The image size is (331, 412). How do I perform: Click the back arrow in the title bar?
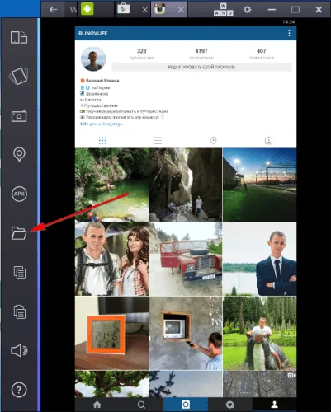pyautogui.click(x=53, y=10)
